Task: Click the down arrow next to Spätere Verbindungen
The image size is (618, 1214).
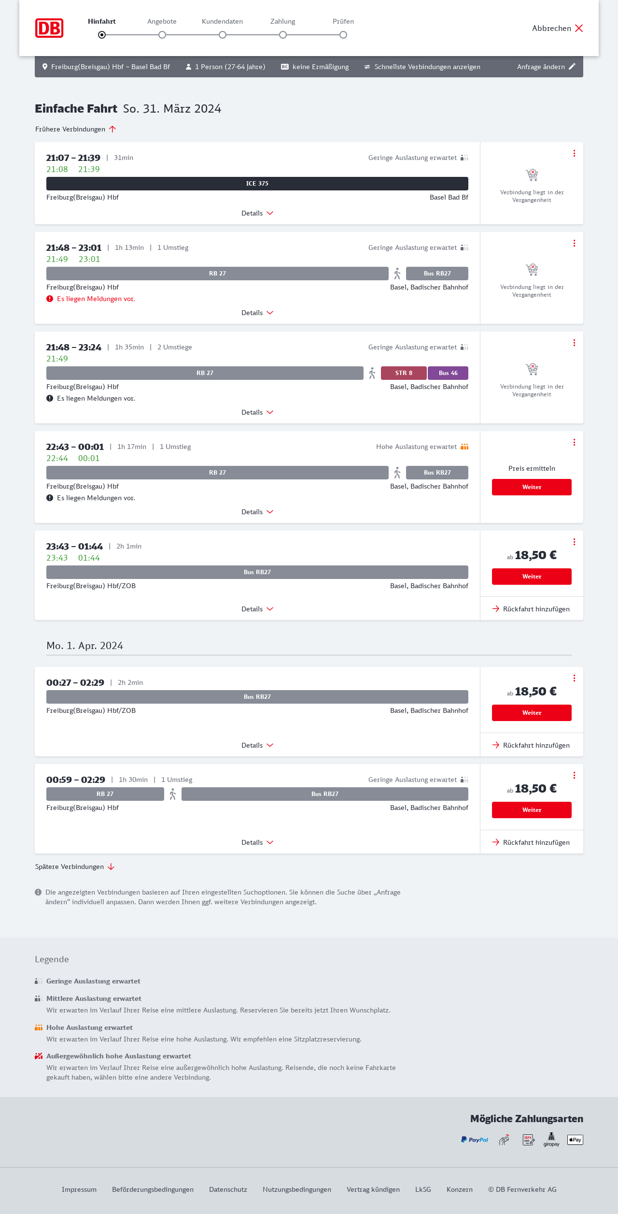Action: pyautogui.click(x=111, y=867)
